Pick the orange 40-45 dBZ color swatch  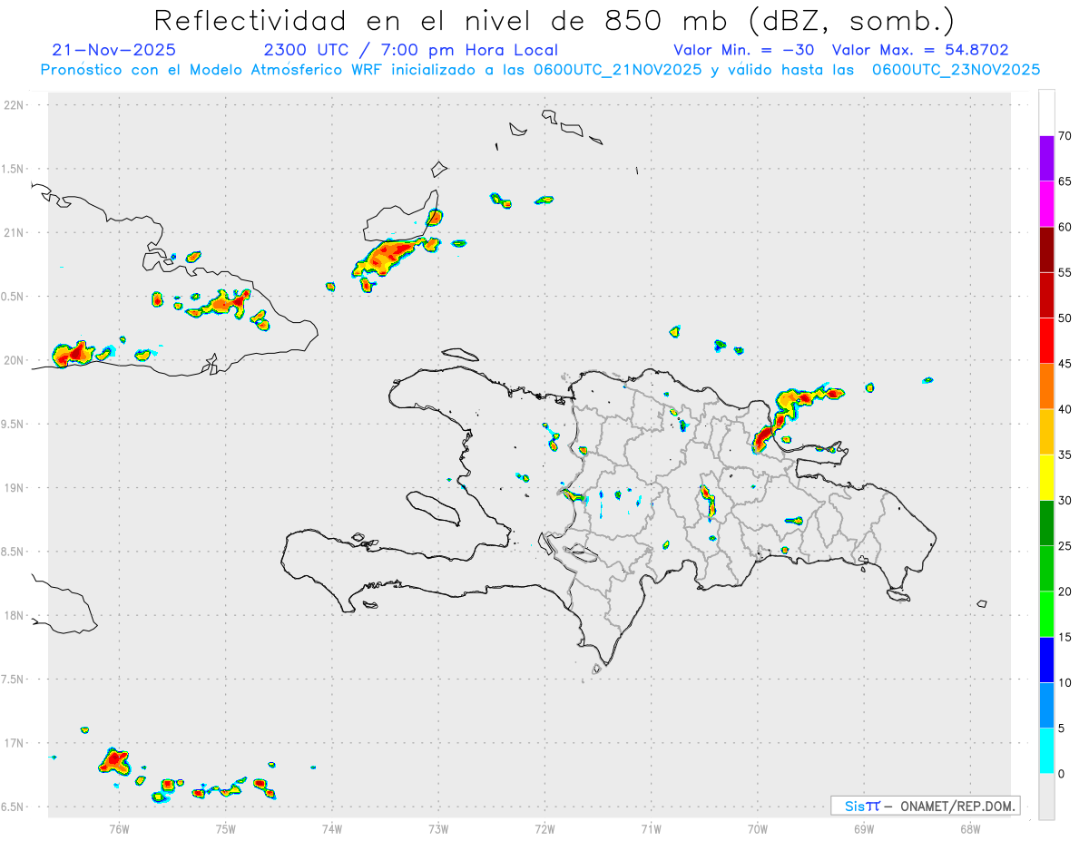1046,386
